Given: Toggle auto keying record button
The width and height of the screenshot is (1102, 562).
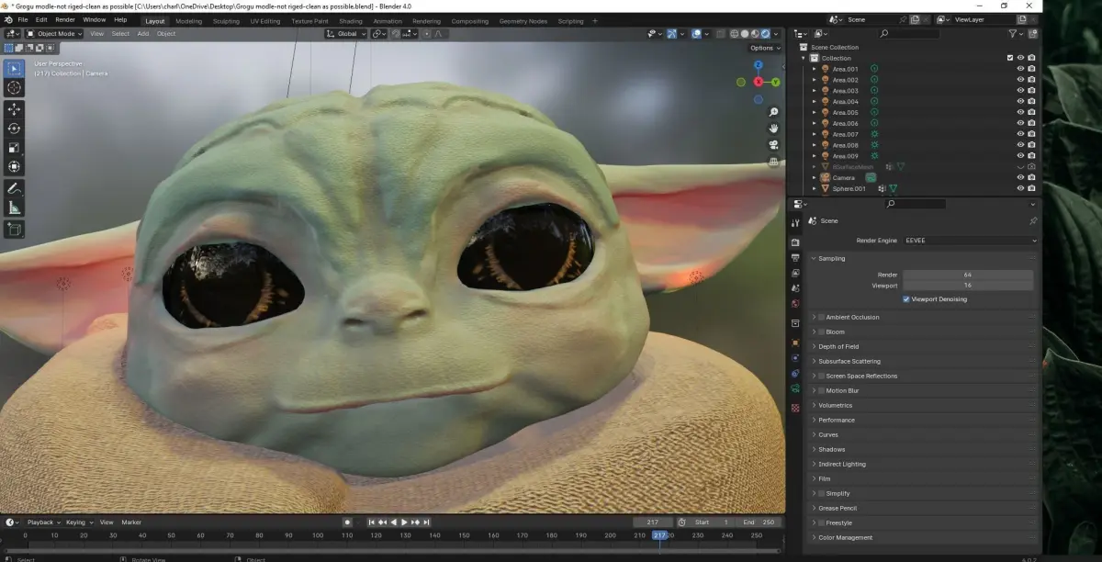Looking at the screenshot, I should pos(347,523).
